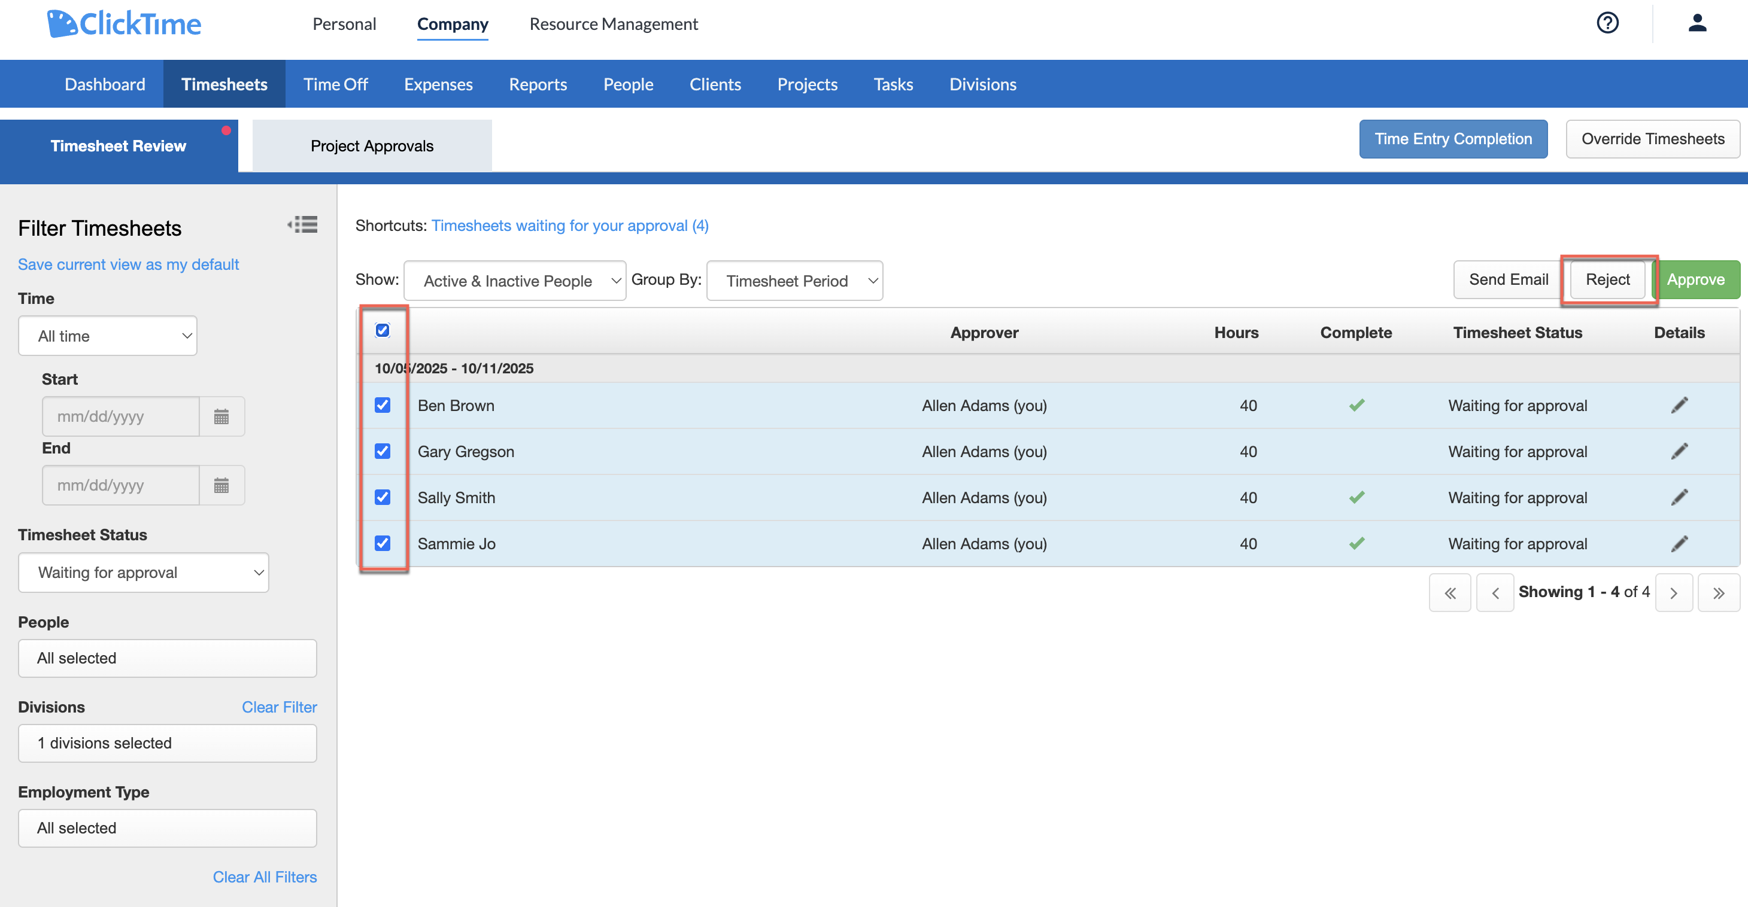The image size is (1748, 907).
Task: Open the Divisions tab in navigation bar
Action: (x=982, y=84)
